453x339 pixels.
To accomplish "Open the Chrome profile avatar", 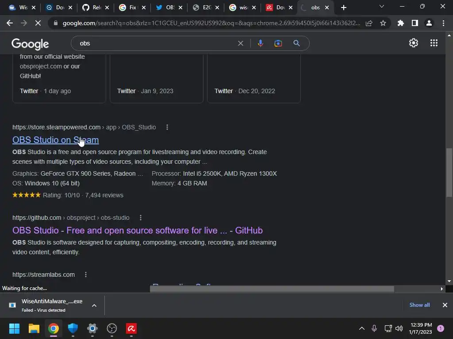I will pyautogui.click(x=429, y=23).
